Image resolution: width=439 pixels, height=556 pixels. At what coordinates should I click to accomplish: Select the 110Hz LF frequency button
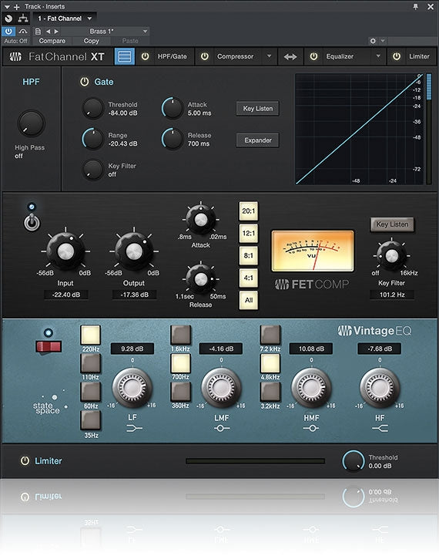[x=91, y=363]
